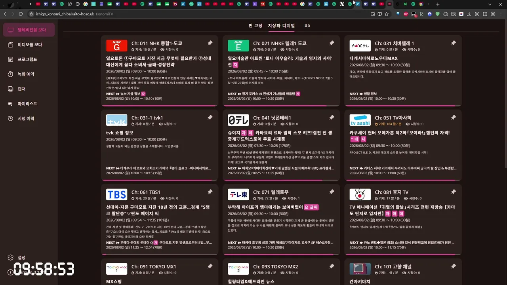Click the browser back arrow
The image size is (507, 285).
coord(5,14)
